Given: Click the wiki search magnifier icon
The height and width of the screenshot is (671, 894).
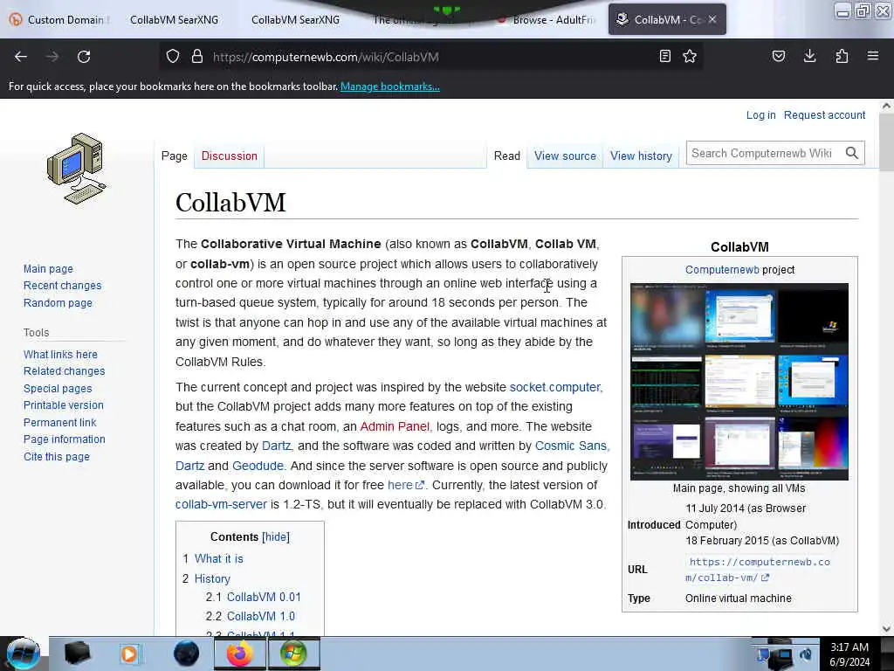Looking at the screenshot, I should pos(852,153).
